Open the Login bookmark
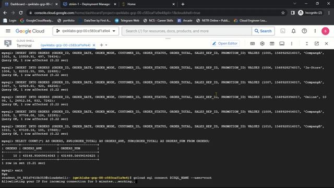Screen dimensions: 334x188 click(x=10, y=20)
